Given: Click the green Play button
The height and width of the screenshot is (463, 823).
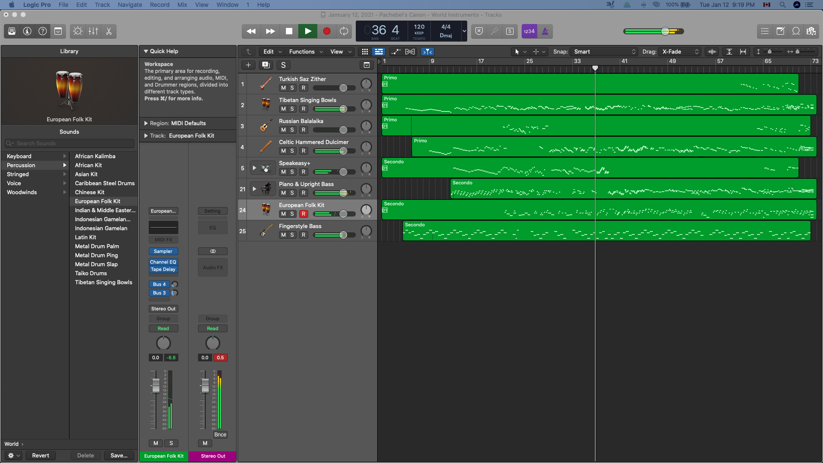Looking at the screenshot, I should [308, 31].
